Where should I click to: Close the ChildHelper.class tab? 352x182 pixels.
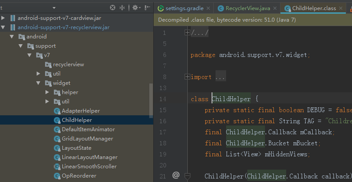(341, 8)
